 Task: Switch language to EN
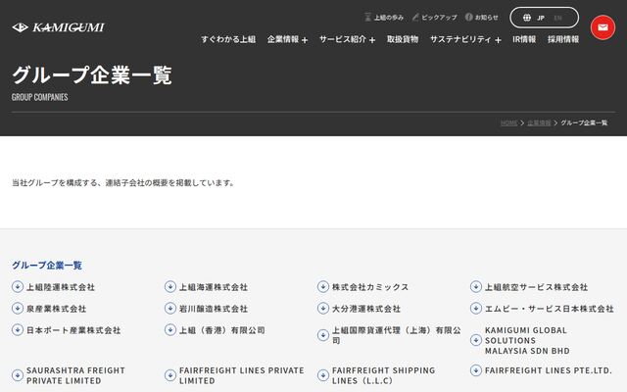point(557,18)
